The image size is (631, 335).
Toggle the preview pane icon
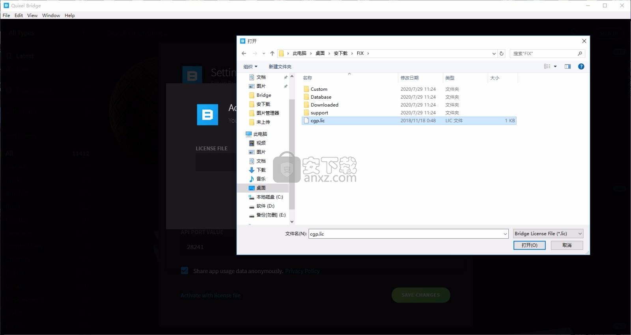[x=568, y=66]
